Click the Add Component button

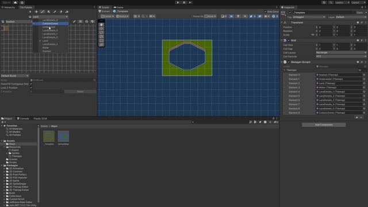point(324,125)
